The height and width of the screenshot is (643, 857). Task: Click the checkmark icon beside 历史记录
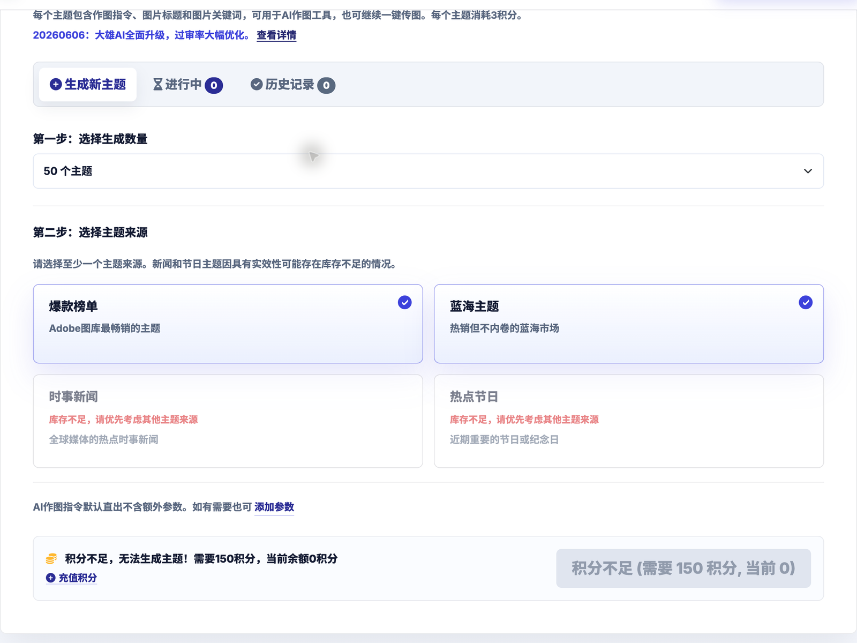tap(257, 84)
